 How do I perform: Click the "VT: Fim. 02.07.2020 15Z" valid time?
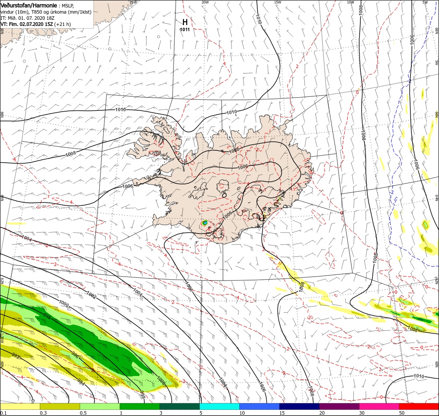click(27, 24)
